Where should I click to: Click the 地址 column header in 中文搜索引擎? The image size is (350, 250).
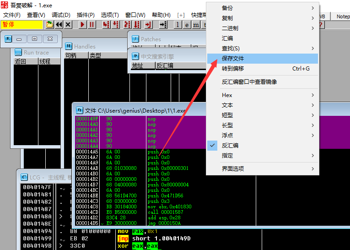[x=143, y=65]
